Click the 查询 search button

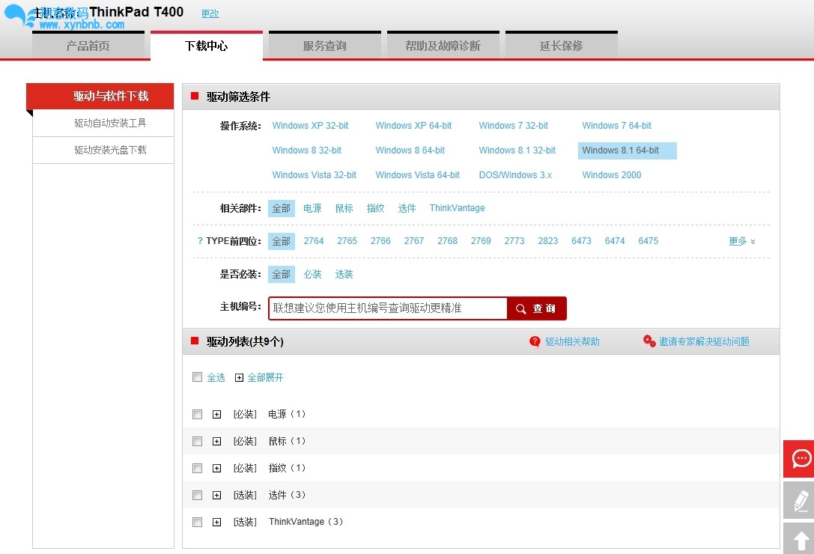tap(537, 308)
